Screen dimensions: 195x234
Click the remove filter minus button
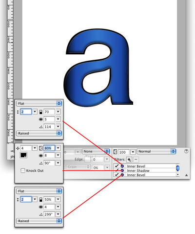tap(136, 160)
